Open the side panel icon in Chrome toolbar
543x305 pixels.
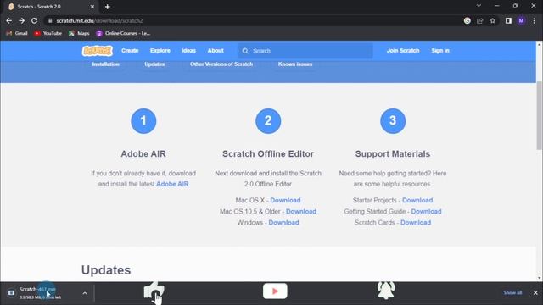(508, 20)
